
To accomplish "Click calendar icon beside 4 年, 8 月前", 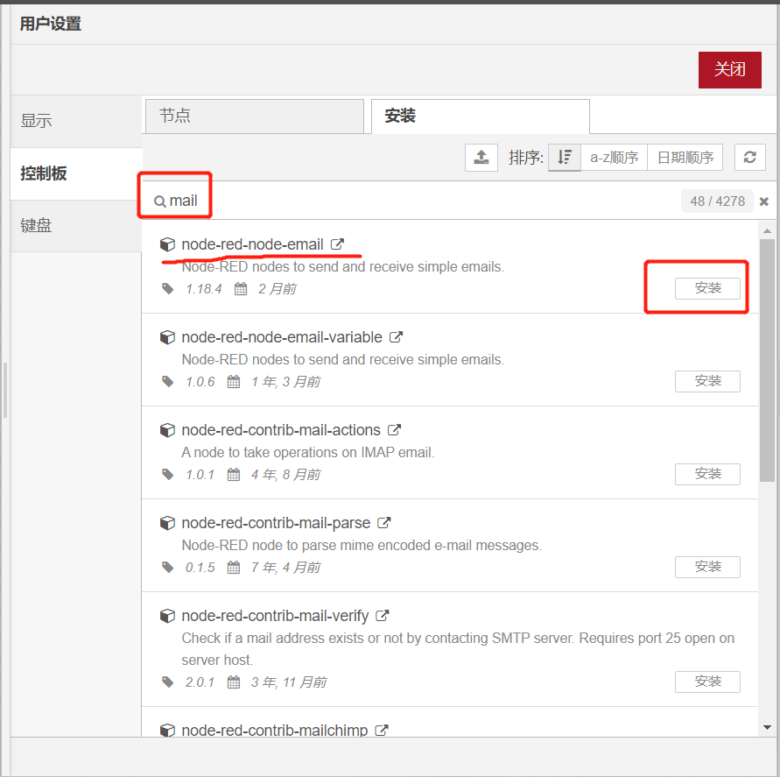I will [x=234, y=475].
